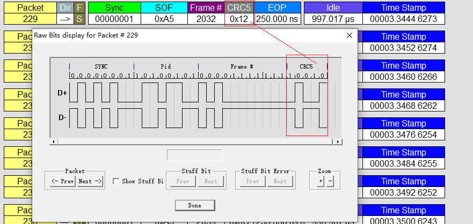The height and width of the screenshot is (224, 473).
Task: Click the SOF value 0xA5
Action: [x=164, y=19]
